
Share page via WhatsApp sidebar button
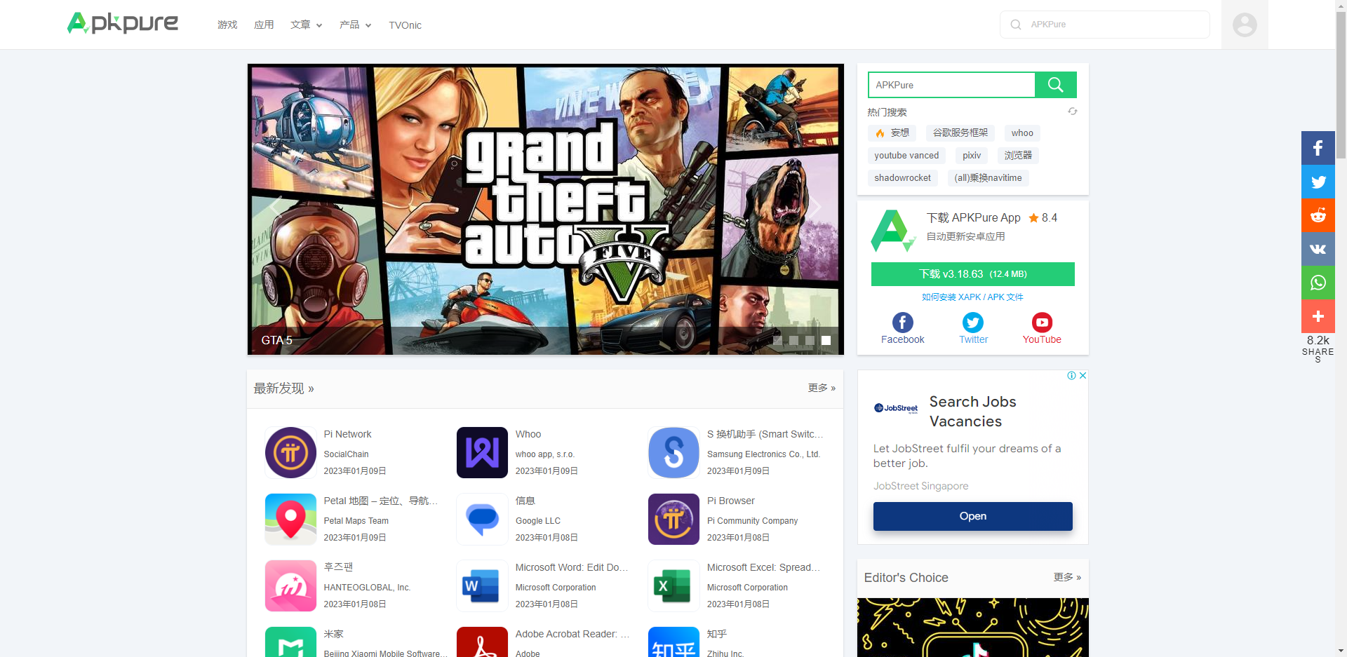point(1318,283)
